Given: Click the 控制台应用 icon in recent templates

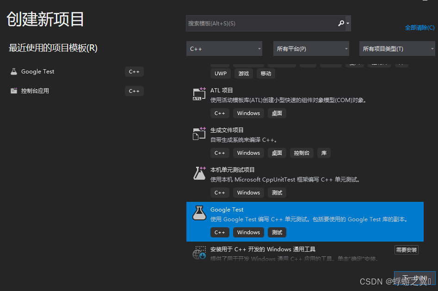Looking at the screenshot, I should pos(13,91).
